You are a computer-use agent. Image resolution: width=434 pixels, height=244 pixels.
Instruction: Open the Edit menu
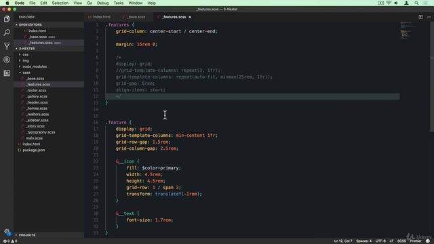click(43, 3)
